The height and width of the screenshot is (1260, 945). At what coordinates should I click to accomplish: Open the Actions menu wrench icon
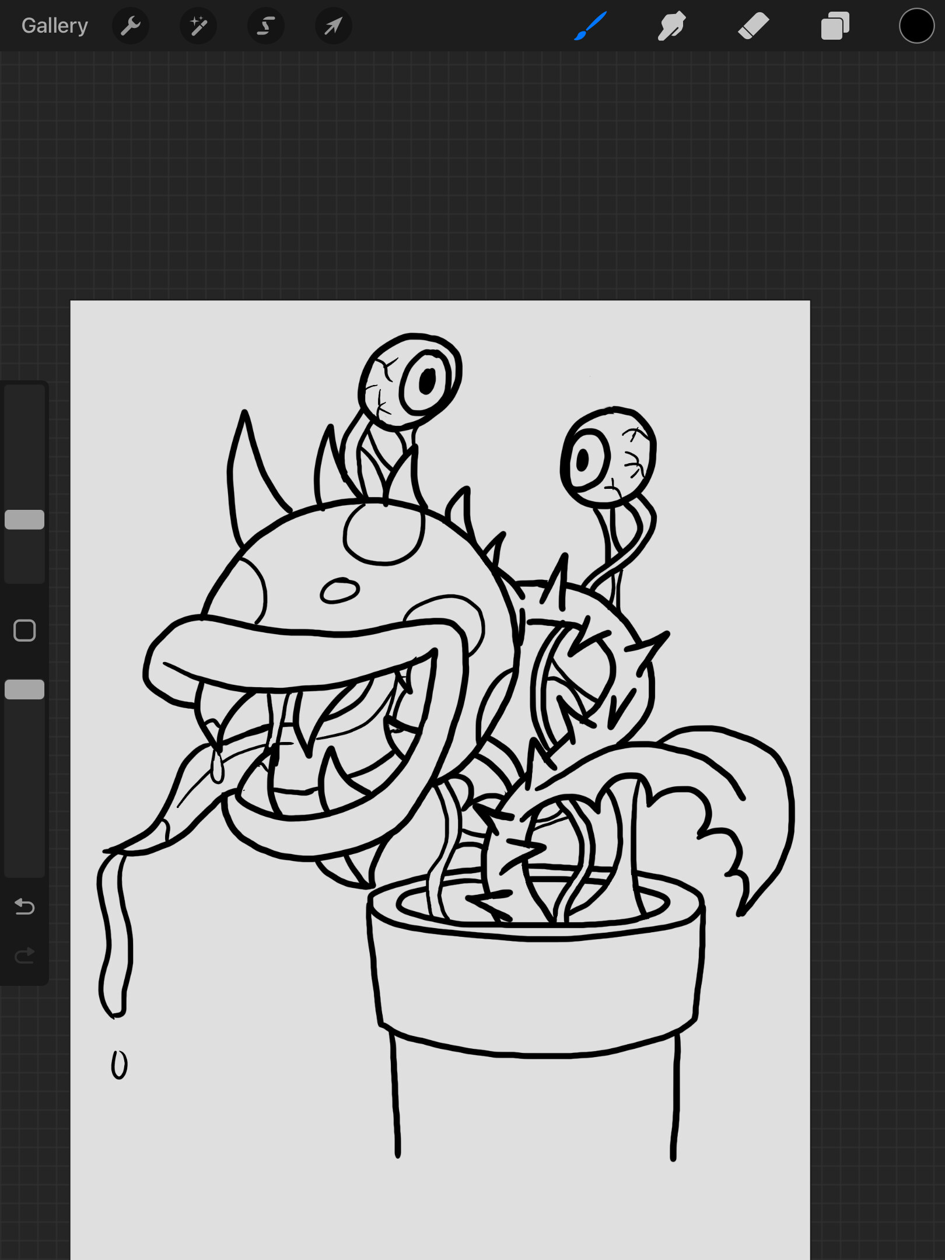pos(131,26)
